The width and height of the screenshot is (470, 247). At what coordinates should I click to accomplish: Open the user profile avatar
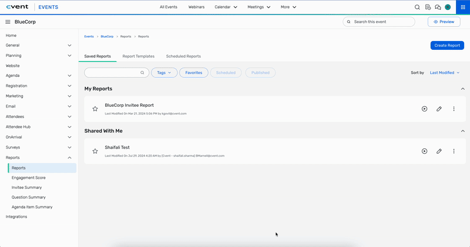[x=448, y=7]
